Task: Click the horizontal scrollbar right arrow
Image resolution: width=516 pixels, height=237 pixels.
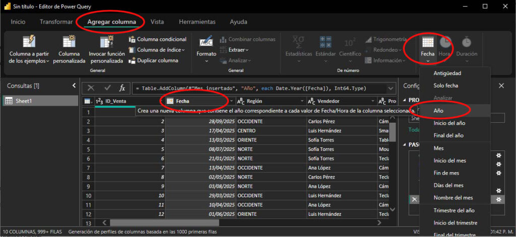Action: [x=379, y=222]
